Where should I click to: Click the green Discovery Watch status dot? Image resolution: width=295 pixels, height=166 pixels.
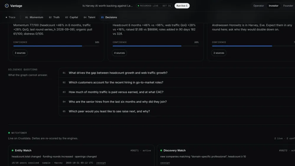coord(161,150)
